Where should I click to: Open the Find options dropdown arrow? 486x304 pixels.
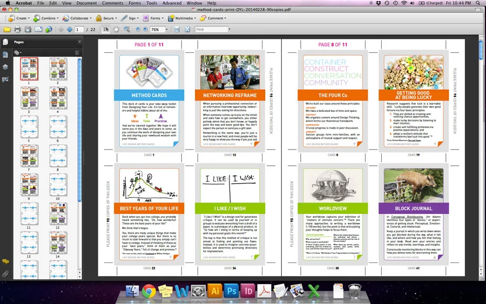coord(230,30)
